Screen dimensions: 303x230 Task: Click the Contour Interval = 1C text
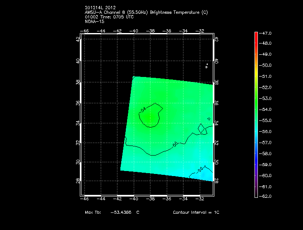point(196,212)
